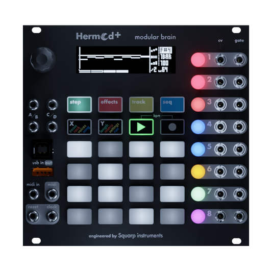The height and width of the screenshot is (272, 272).
Task: Click track 6 cv output jack
Action: [220, 171]
